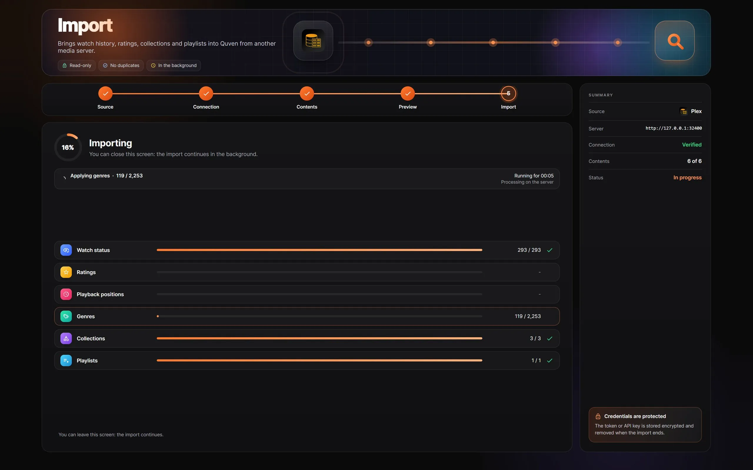Click the Playlists icon

pyautogui.click(x=66, y=360)
